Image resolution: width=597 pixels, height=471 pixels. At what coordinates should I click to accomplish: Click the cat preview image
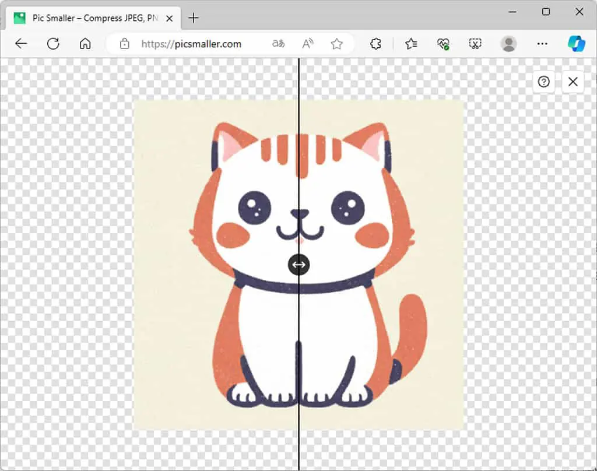(299, 265)
